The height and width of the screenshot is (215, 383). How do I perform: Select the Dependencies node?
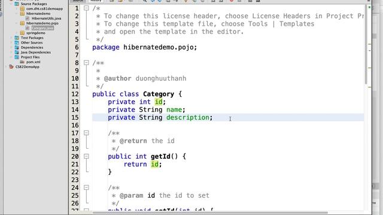pyautogui.click(x=32, y=47)
